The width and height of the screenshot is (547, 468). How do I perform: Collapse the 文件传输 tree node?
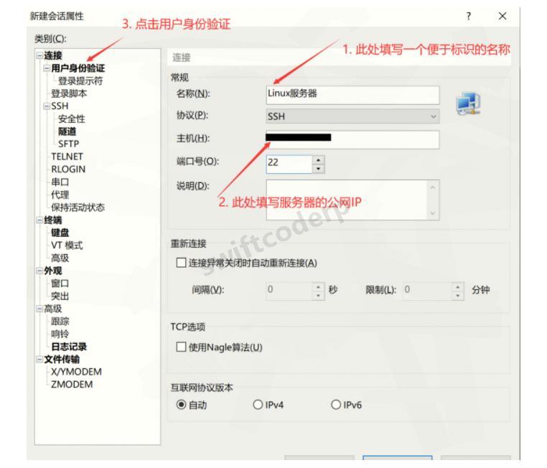[x=39, y=359]
